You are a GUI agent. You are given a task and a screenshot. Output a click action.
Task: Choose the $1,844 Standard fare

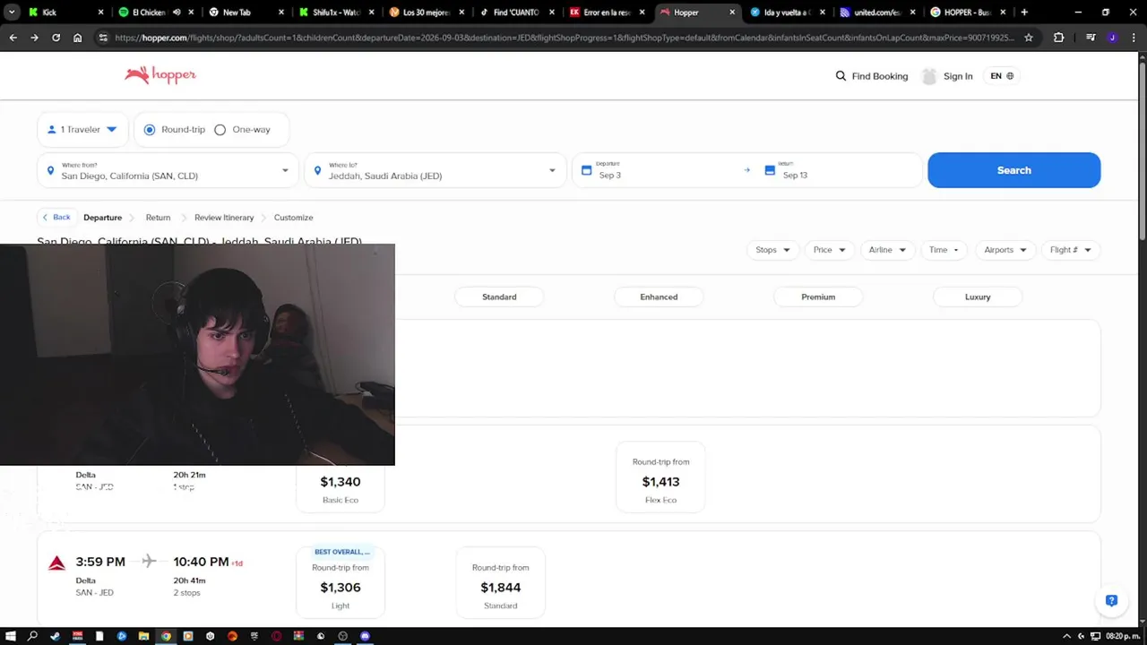click(x=500, y=582)
